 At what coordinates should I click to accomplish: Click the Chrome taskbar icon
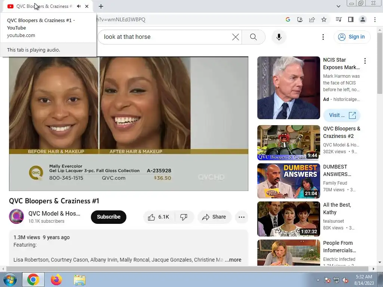[33, 280]
